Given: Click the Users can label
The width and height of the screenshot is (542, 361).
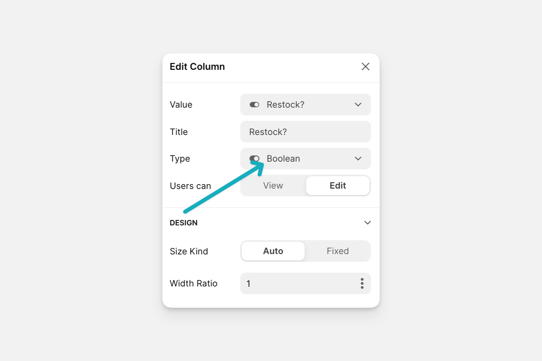Looking at the screenshot, I should pyautogui.click(x=190, y=186).
